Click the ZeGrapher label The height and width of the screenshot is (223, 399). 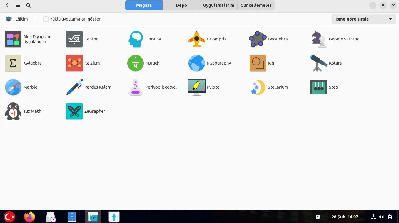[x=95, y=111]
